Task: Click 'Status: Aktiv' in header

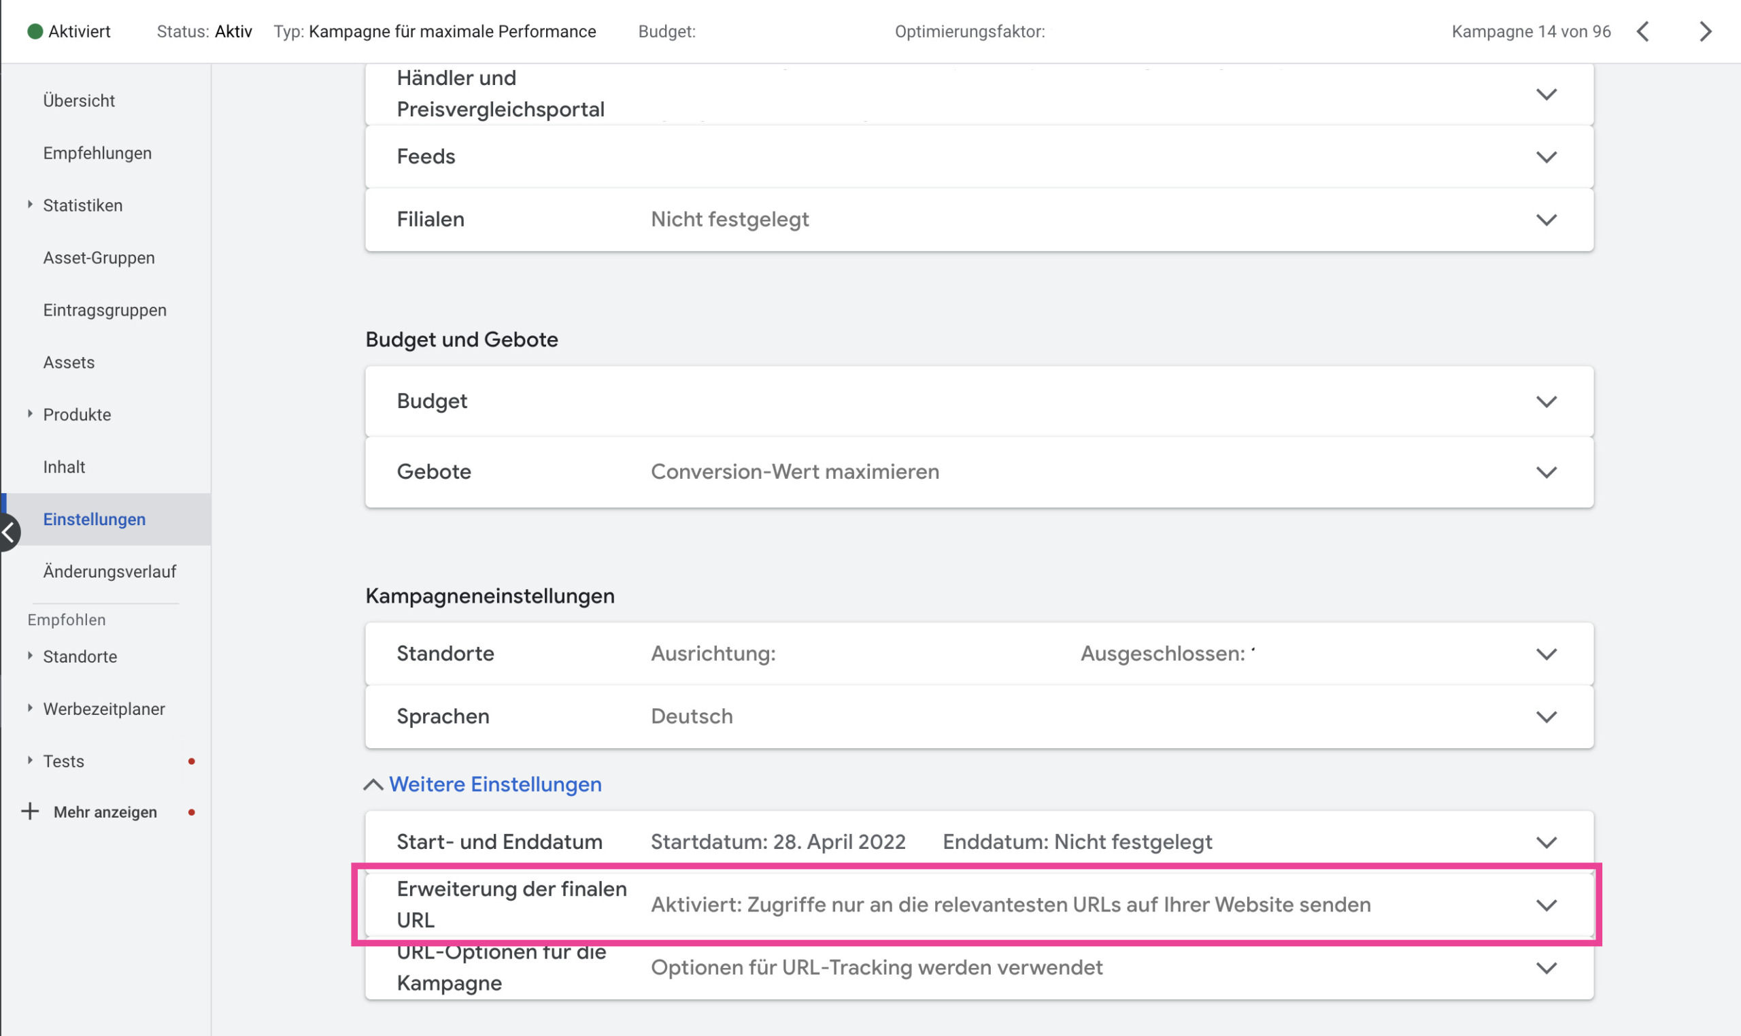Action: click(x=205, y=31)
